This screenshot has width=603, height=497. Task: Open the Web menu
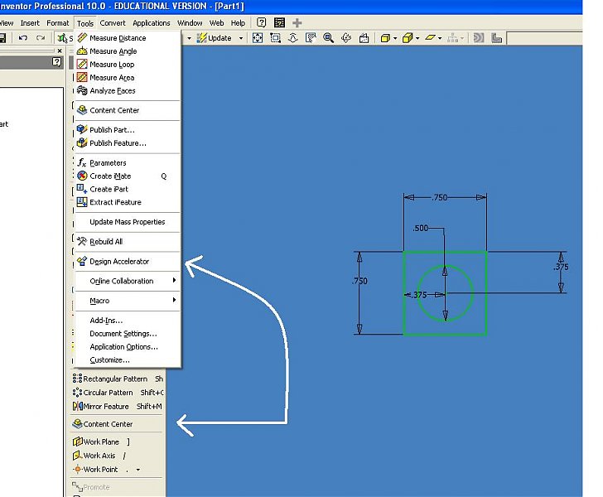pyautogui.click(x=216, y=23)
